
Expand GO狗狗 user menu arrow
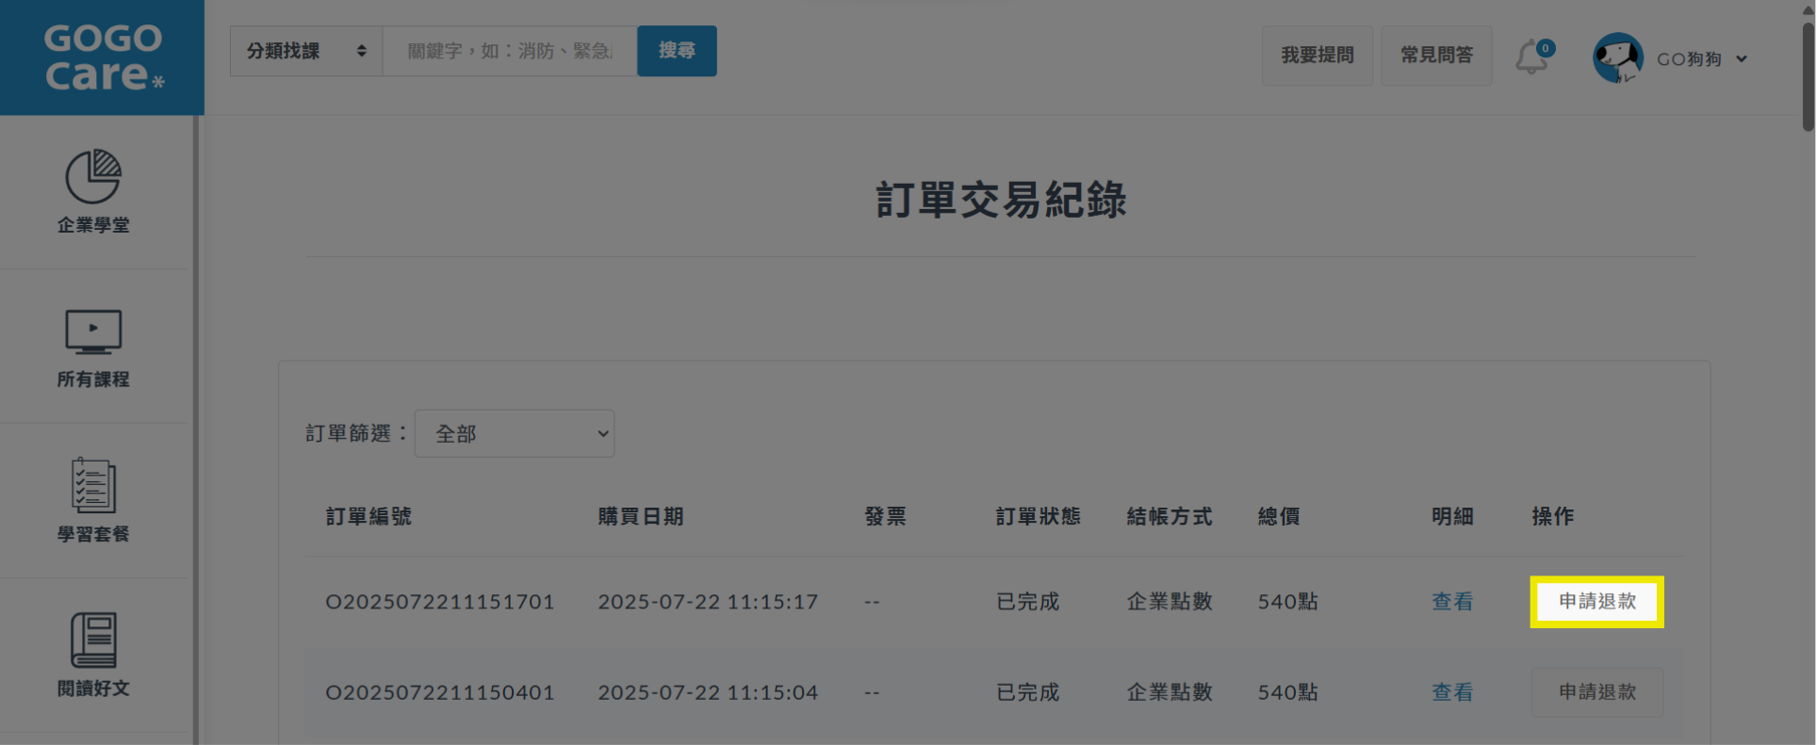[x=1742, y=59]
